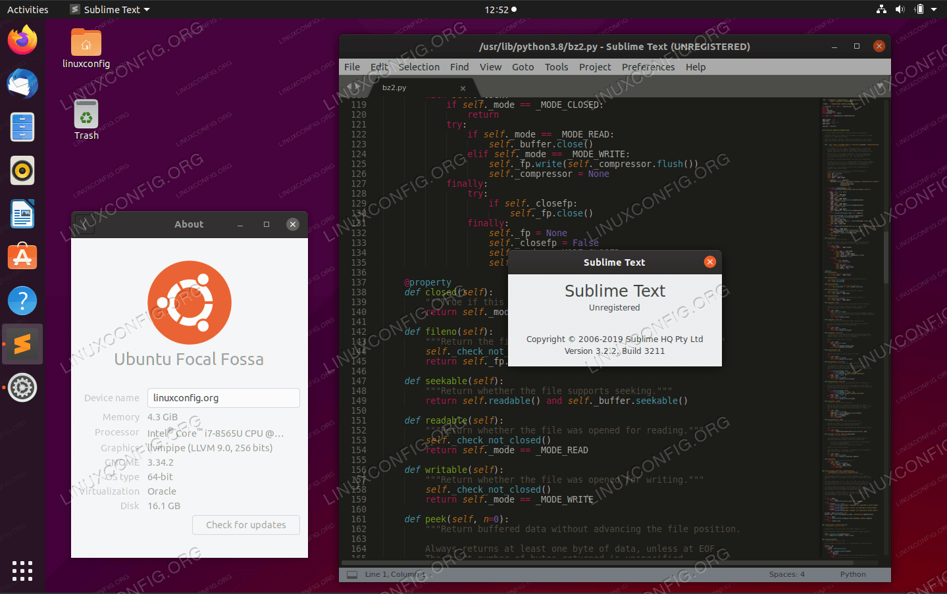Viewport: 947px width, 594px height.
Task: Open the Files manager in dock
Action: pyautogui.click(x=22, y=127)
